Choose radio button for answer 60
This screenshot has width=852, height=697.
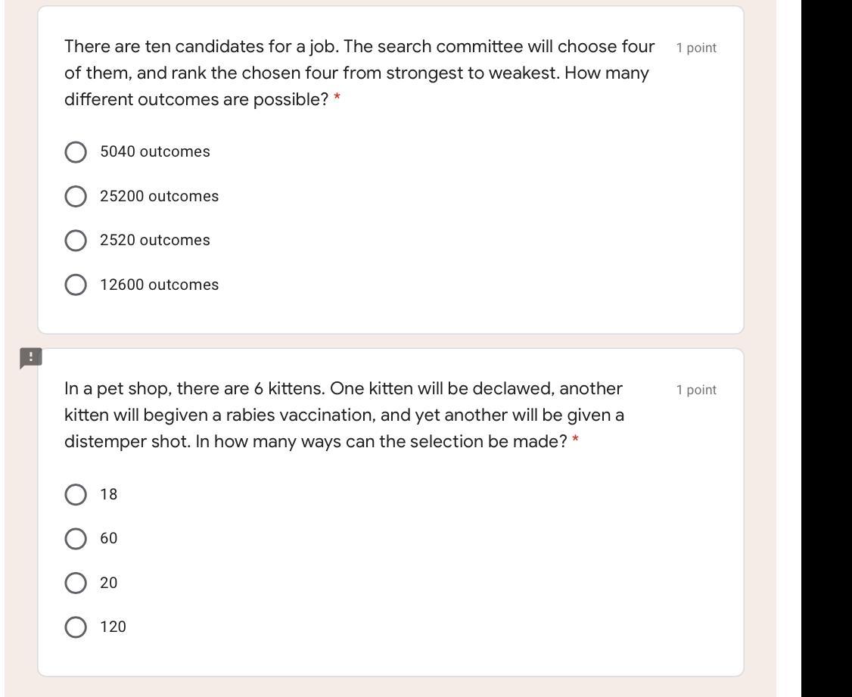tap(76, 539)
